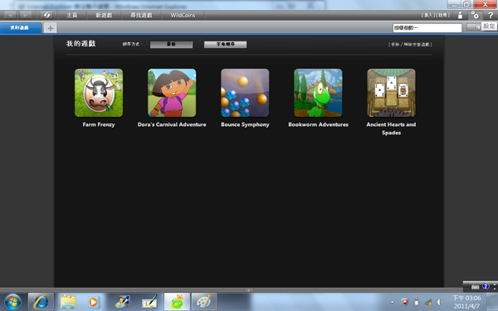Refresh the page with the circular arrows icon

pos(46,15)
